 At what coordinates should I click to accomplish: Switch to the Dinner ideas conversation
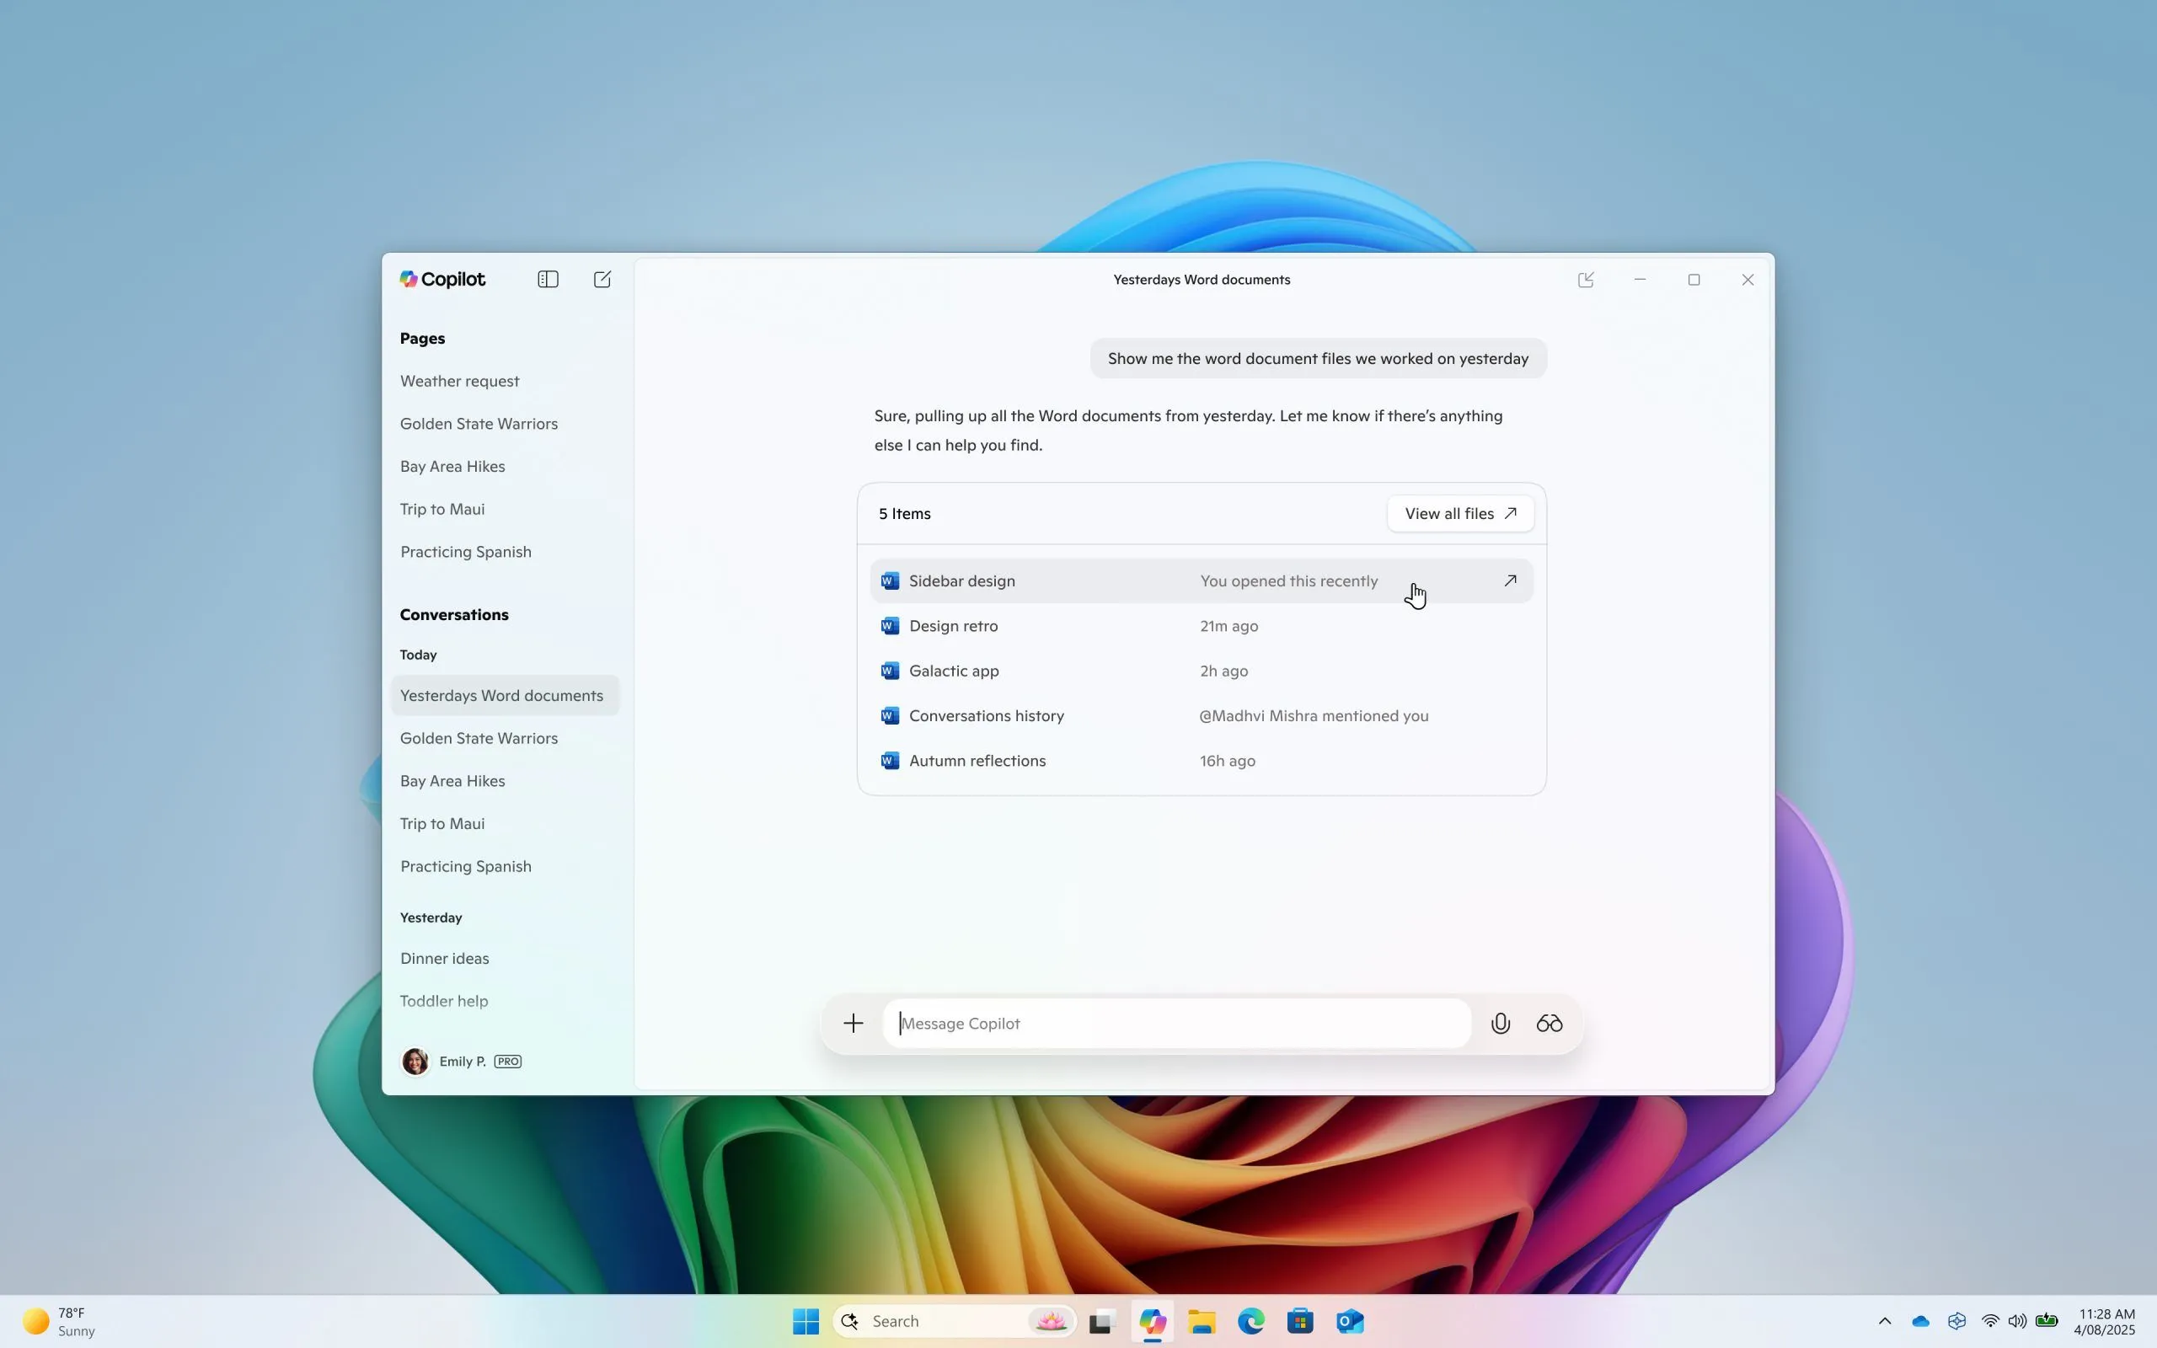click(x=444, y=958)
